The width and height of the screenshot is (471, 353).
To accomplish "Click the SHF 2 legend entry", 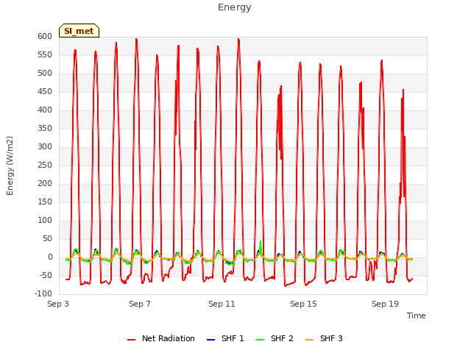I will [275, 338].
